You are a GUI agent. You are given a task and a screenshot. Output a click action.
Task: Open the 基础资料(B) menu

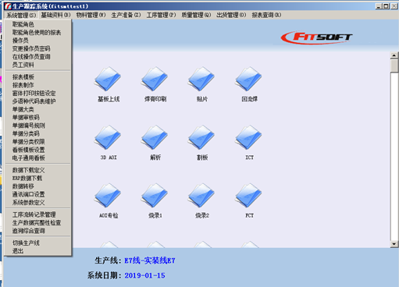coord(55,15)
